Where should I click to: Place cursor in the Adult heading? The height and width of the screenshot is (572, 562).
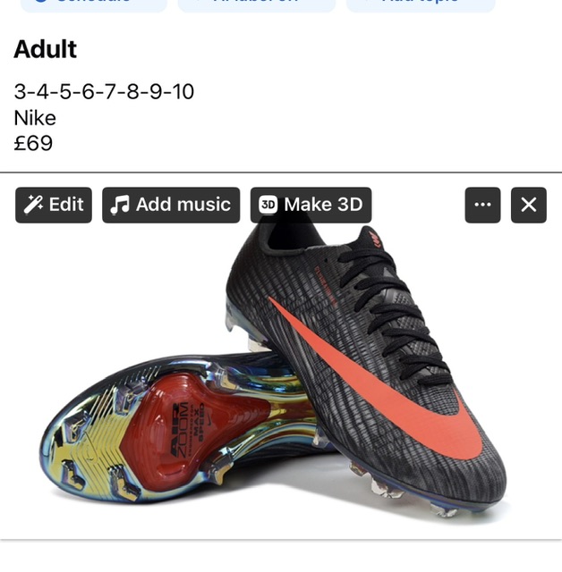46,49
